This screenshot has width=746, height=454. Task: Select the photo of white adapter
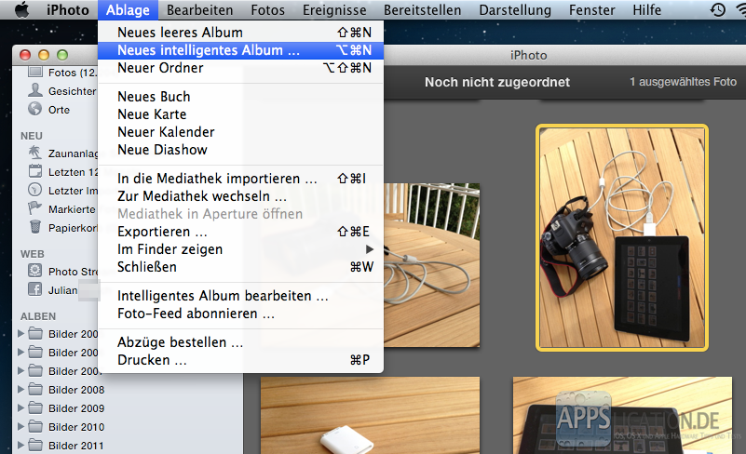pos(370,416)
